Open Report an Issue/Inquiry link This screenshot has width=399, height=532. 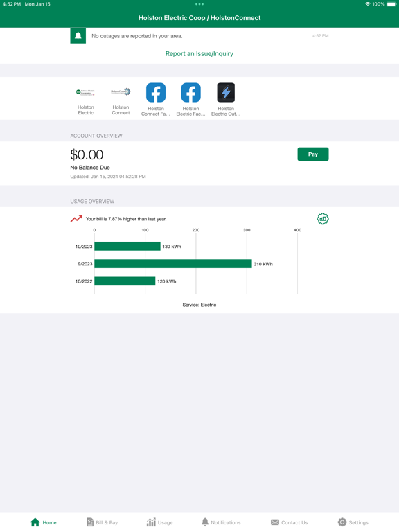click(x=199, y=53)
